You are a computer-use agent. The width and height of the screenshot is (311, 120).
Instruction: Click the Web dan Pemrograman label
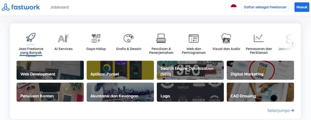(x=194, y=51)
